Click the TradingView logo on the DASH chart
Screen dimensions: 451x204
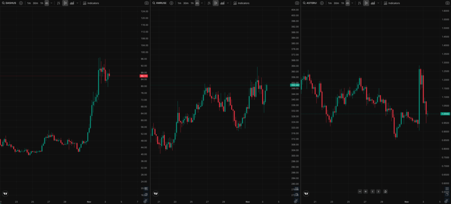point(5,193)
